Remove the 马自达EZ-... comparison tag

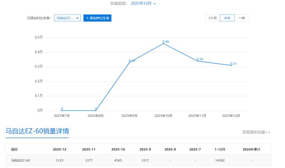77,18
